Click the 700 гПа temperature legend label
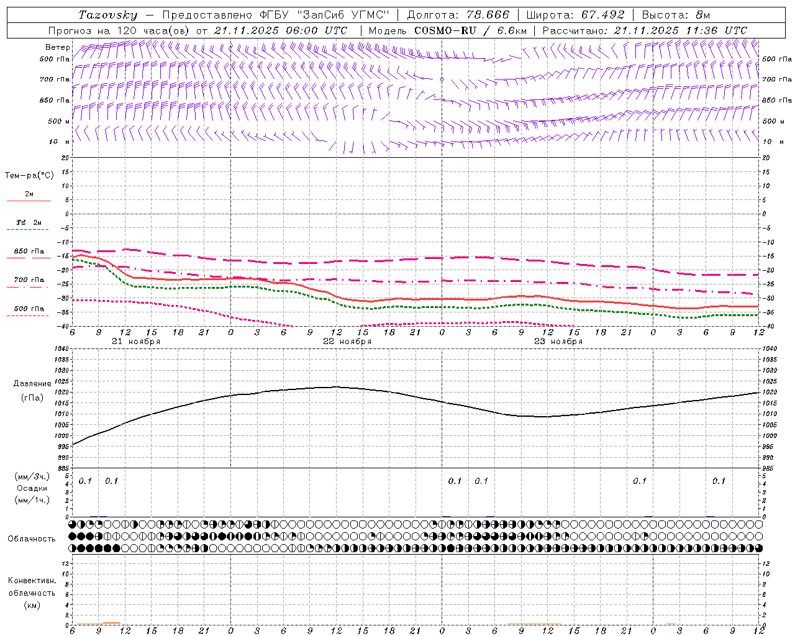 (x=29, y=280)
